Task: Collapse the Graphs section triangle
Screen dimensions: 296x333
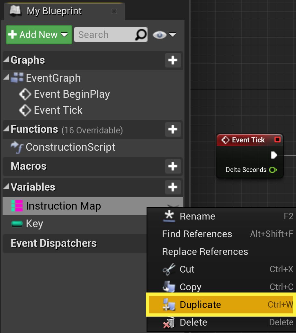Action: pyautogui.click(x=6, y=60)
